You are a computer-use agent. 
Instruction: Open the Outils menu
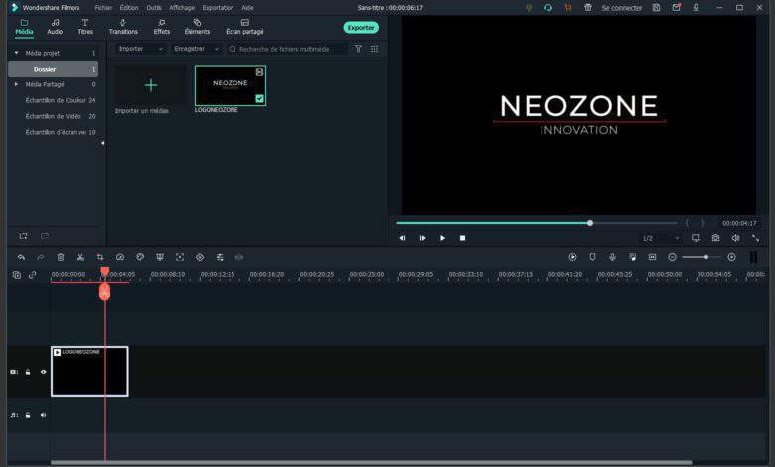click(x=154, y=7)
